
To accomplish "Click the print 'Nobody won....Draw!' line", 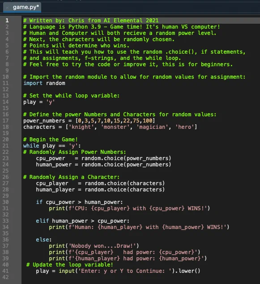I will 94,246.
